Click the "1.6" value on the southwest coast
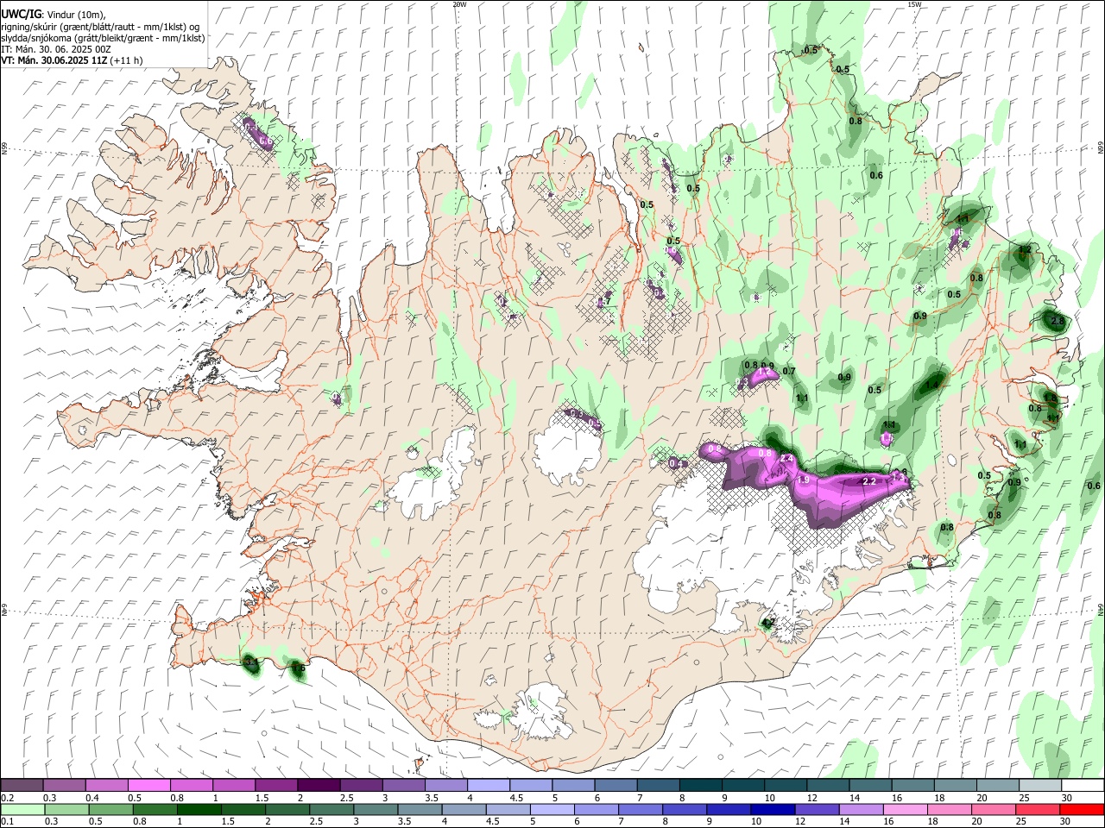Image resolution: width=1105 pixels, height=828 pixels. click(x=299, y=668)
